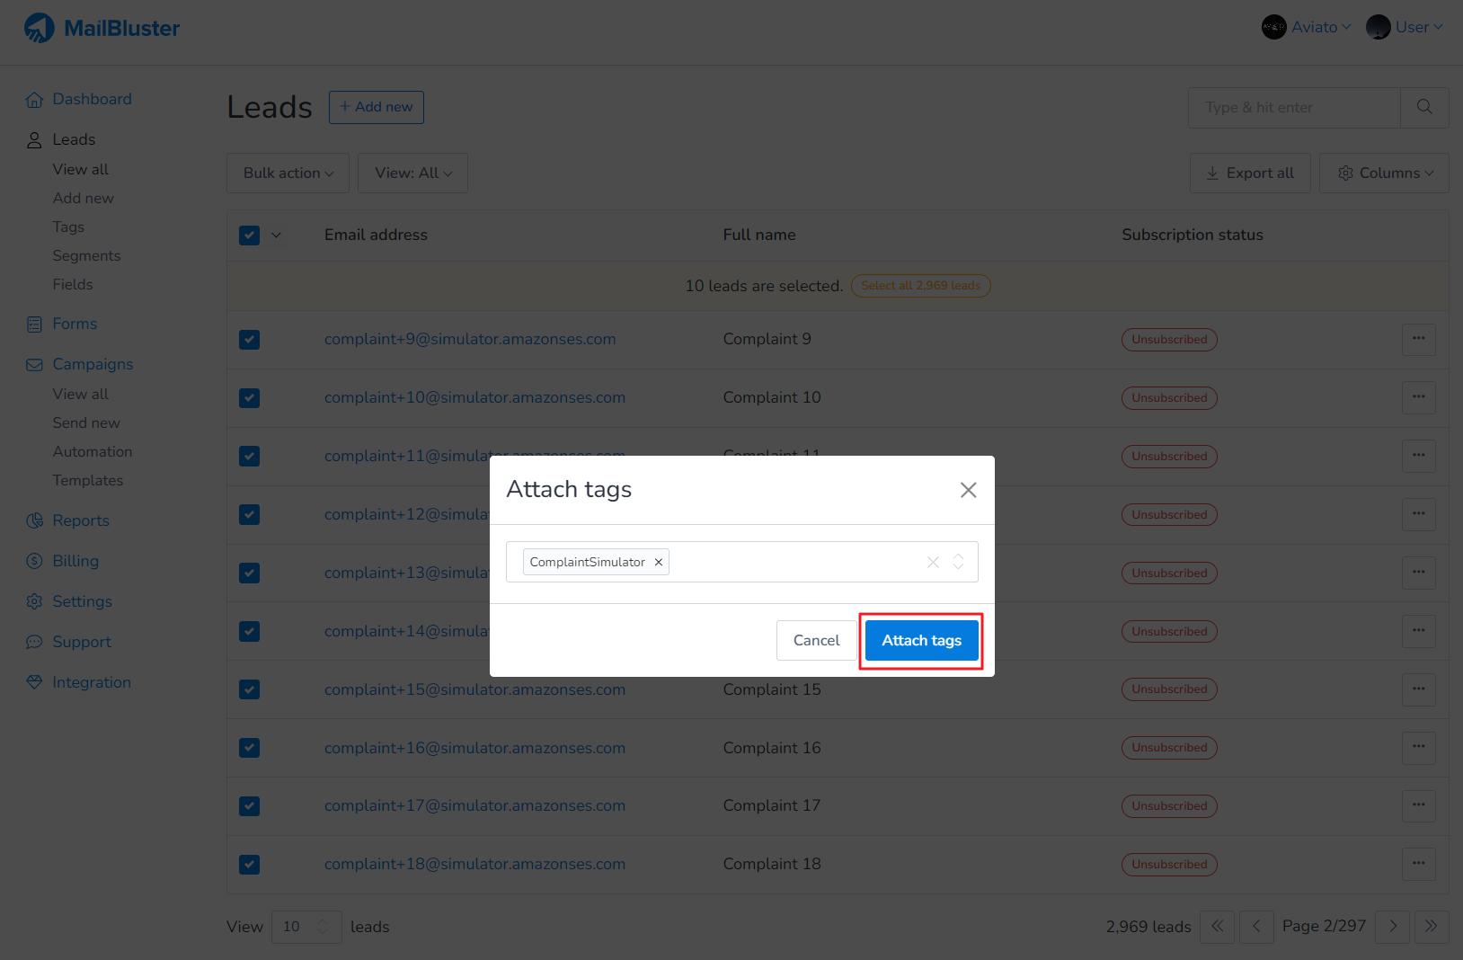Go to the first page of leads
1463x960 pixels.
pyautogui.click(x=1218, y=926)
